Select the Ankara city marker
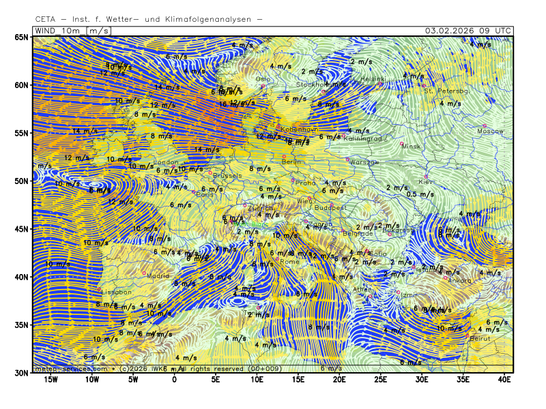 [446, 277]
